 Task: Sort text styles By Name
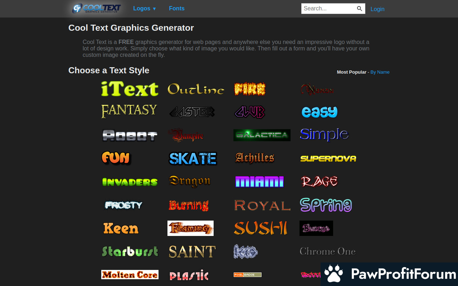[x=380, y=72]
